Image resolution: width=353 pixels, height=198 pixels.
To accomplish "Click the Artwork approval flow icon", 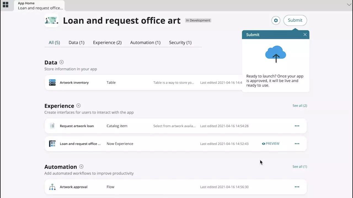I will click(x=52, y=186).
